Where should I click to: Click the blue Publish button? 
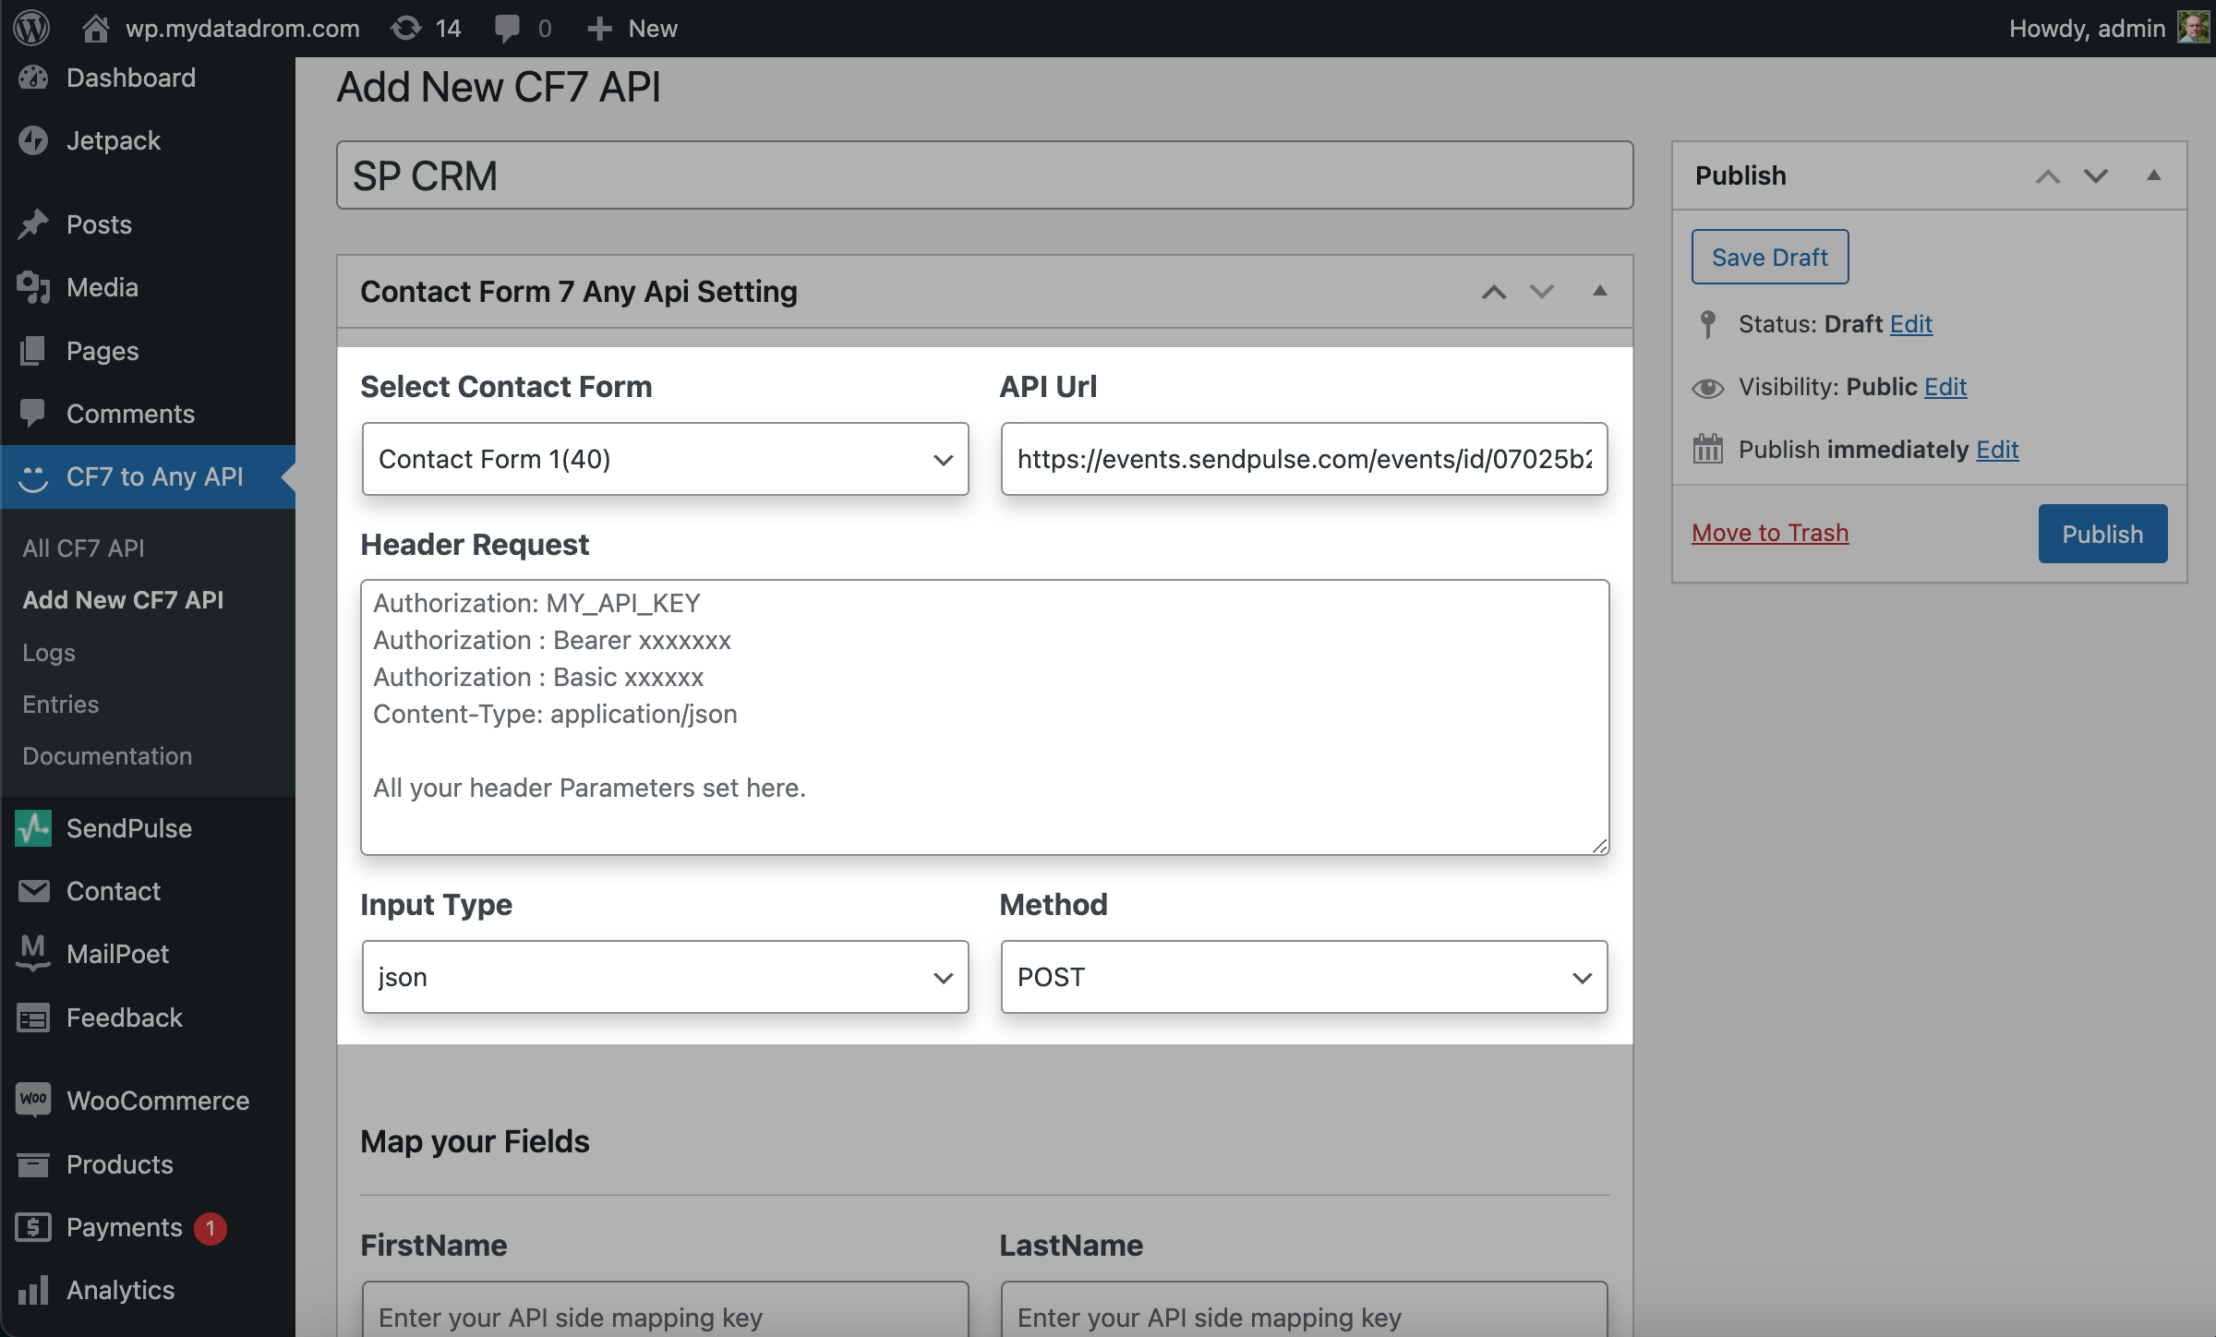[2102, 534]
